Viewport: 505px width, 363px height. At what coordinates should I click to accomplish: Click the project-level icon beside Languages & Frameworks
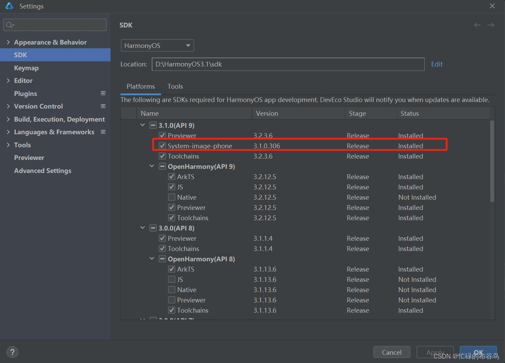(103, 132)
